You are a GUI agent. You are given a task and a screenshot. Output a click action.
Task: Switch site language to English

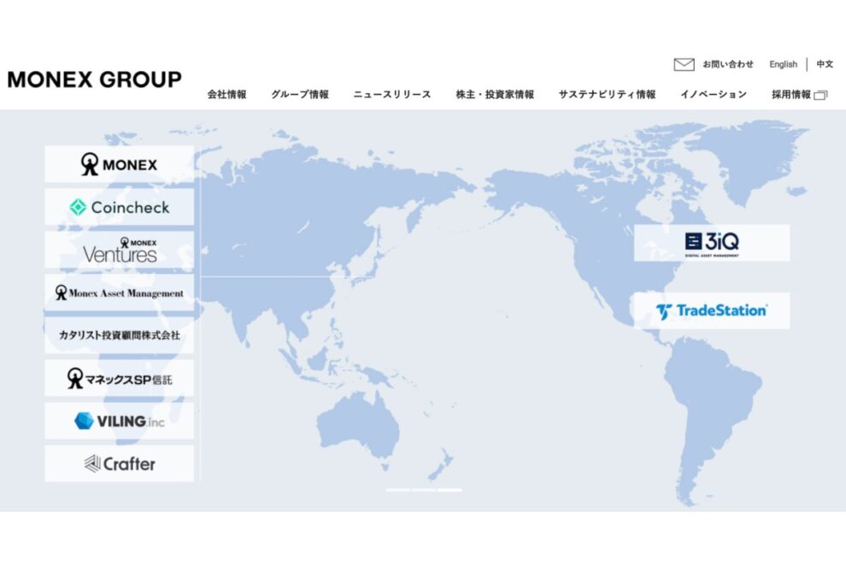coord(783,64)
